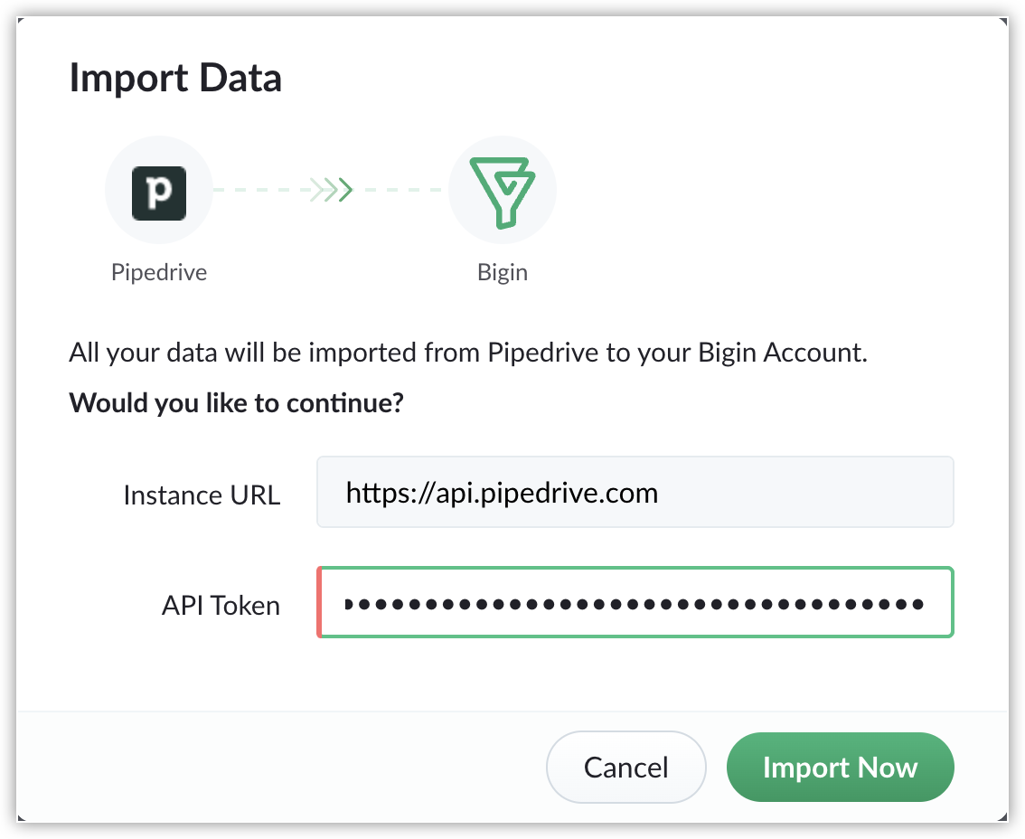
Task: Click the Pipedrive caption under its logo
Action: pos(159,272)
